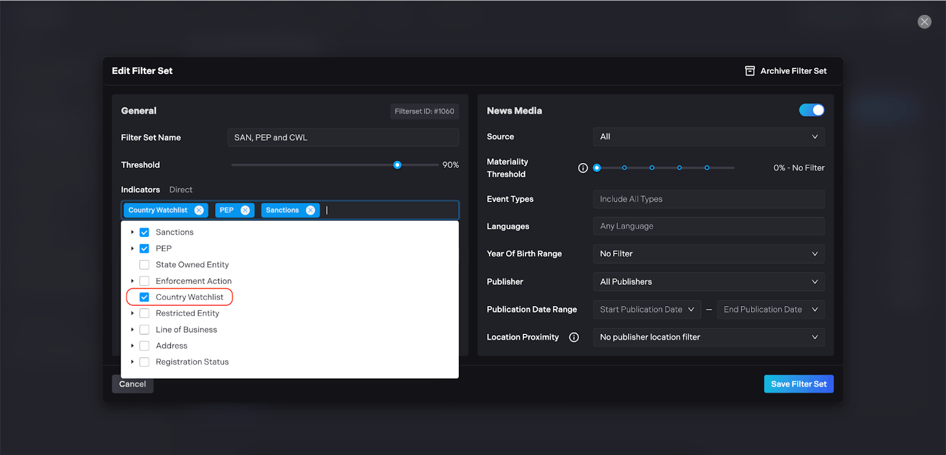The height and width of the screenshot is (455, 946).
Task: Click the Archive Filter Set icon
Action: pos(750,71)
